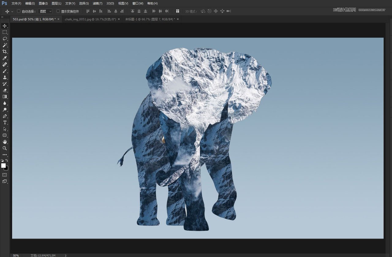Switch to chalk_img_0051.jpg document tab
The width and height of the screenshot is (392, 257).
(90, 19)
